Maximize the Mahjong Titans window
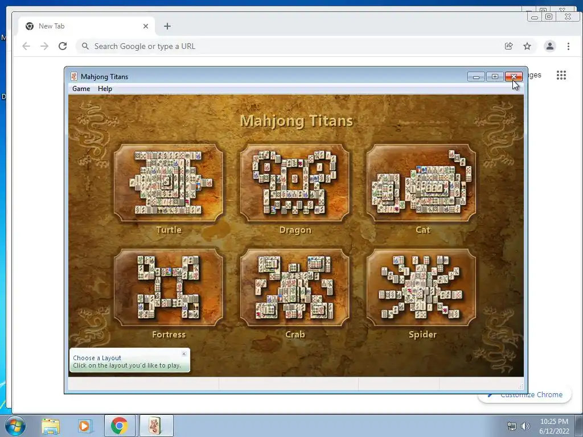583x437 pixels. click(495, 77)
